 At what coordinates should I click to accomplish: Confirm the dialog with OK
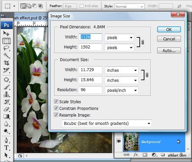(169, 29)
